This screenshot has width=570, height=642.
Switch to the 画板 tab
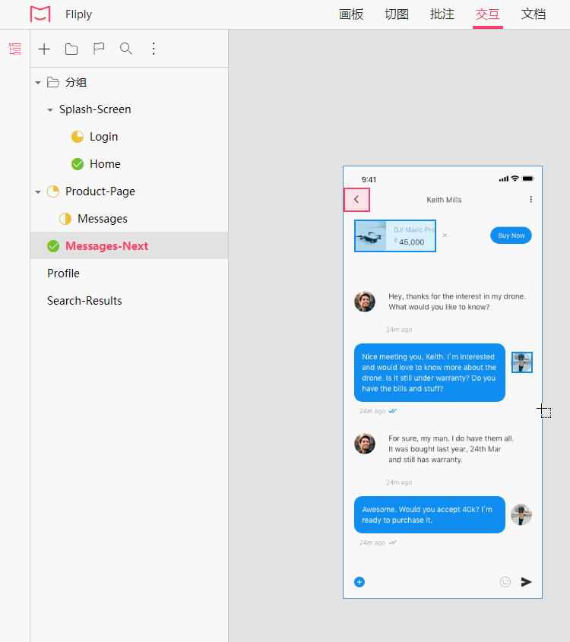(x=351, y=14)
